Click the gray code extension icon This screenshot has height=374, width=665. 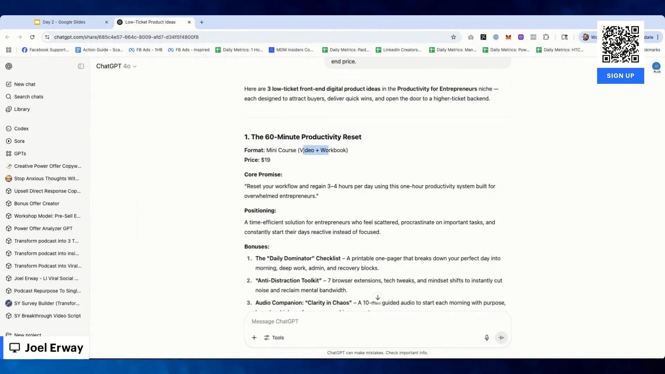coord(533,37)
